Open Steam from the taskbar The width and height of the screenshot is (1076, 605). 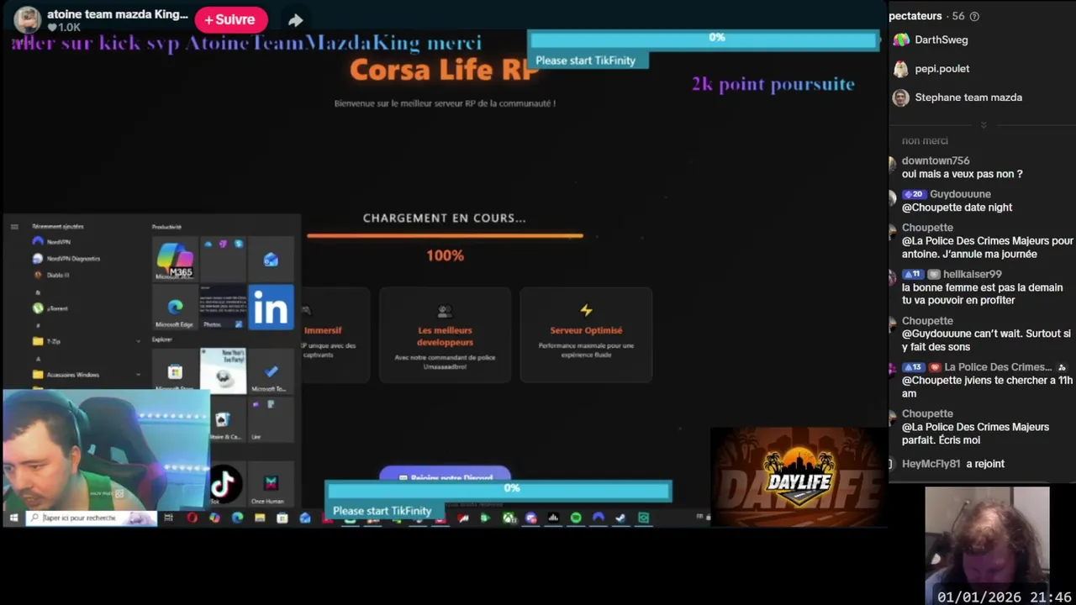click(x=620, y=518)
